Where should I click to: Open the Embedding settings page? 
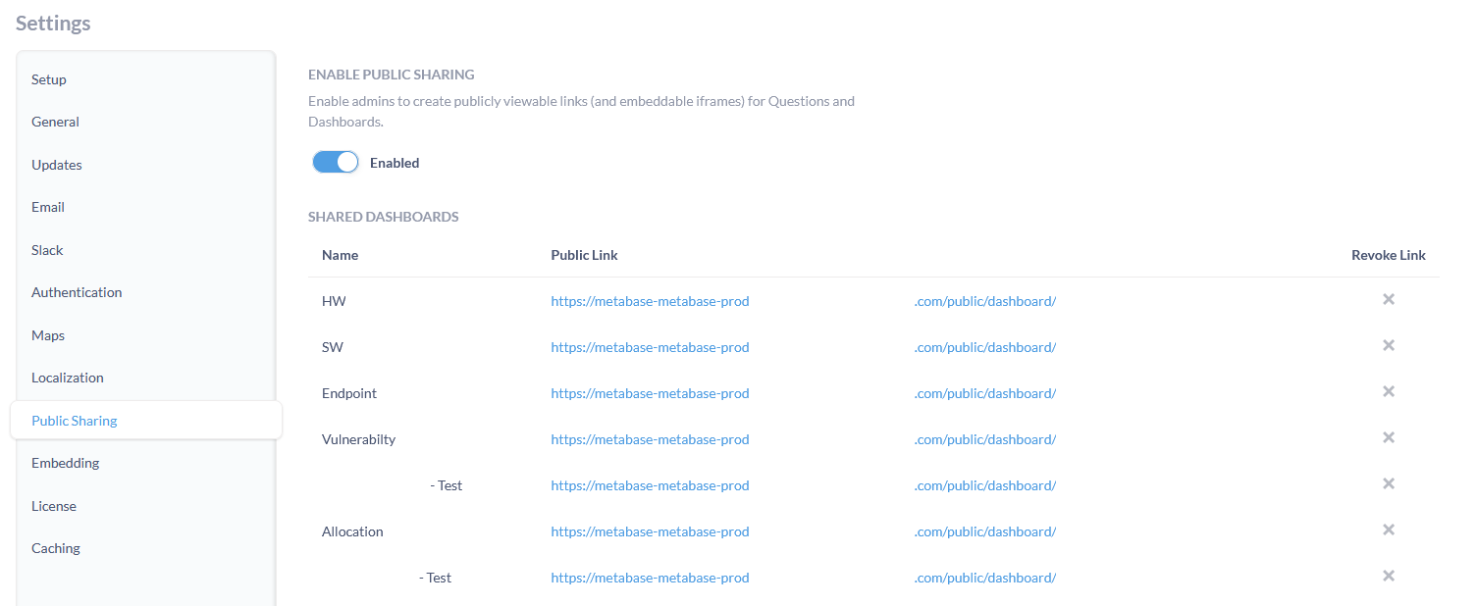click(x=65, y=462)
